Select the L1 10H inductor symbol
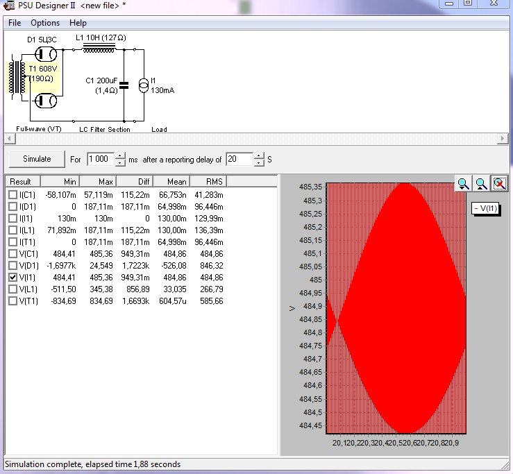This screenshot has height=474, width=513. 99,49
